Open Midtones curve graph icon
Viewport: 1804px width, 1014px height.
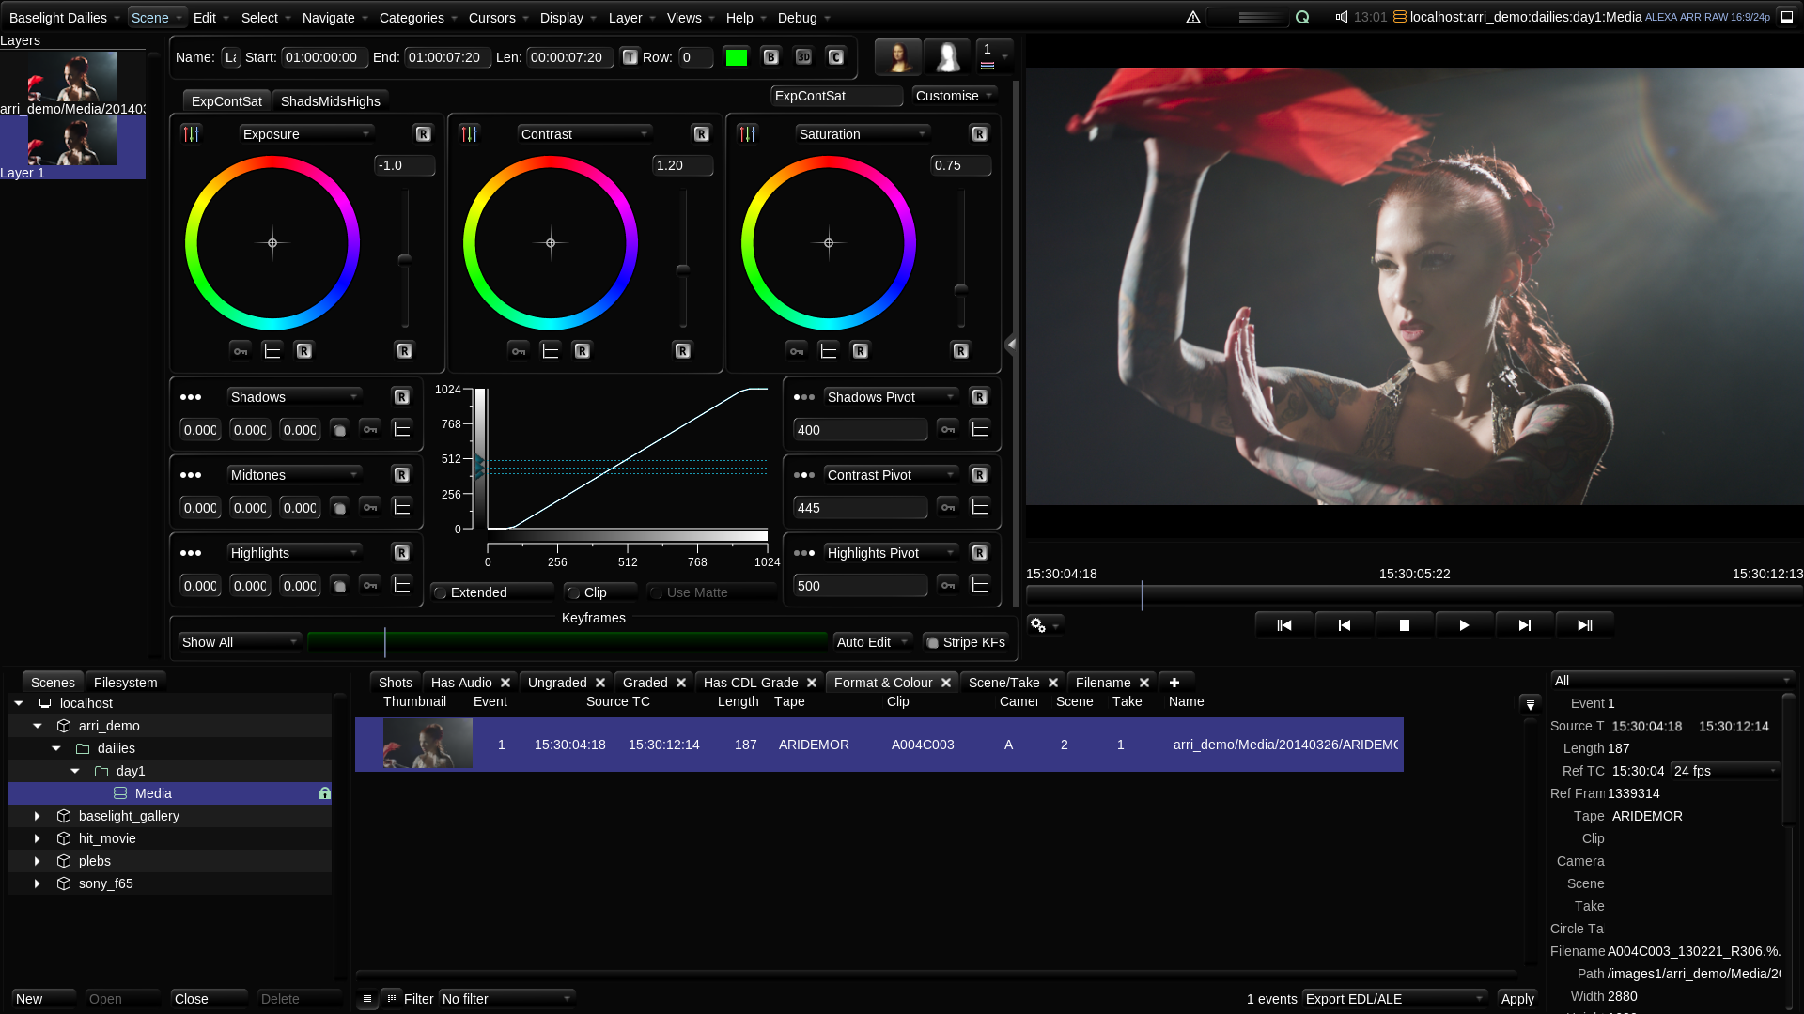coord(402,508)
